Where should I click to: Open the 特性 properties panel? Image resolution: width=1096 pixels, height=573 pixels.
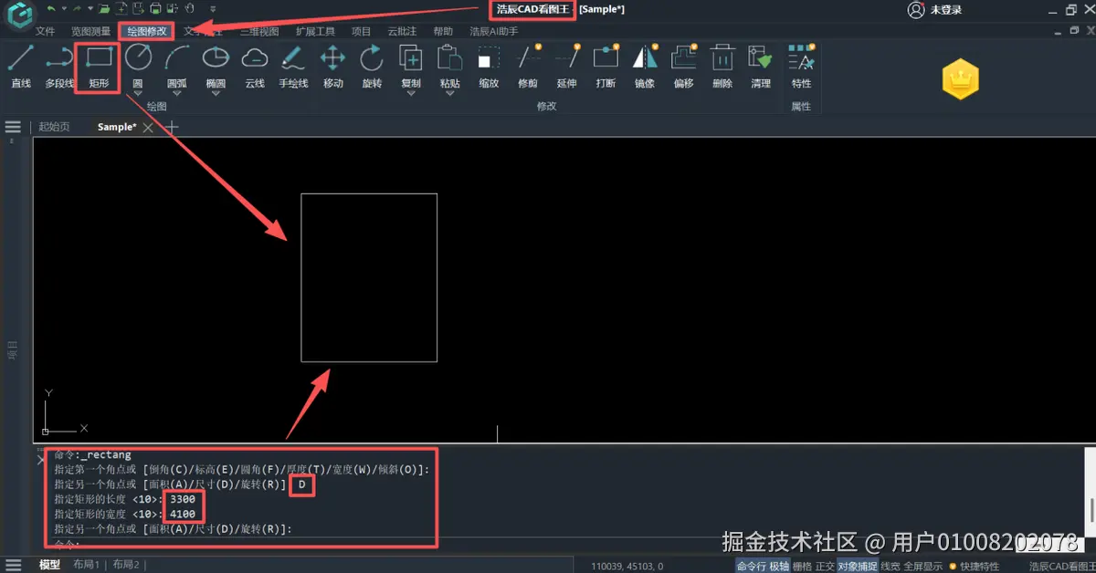pos(801,66)
